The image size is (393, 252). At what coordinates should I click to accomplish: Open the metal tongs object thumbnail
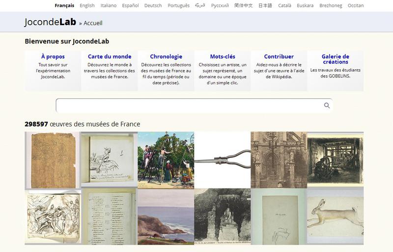click(222, 159)
